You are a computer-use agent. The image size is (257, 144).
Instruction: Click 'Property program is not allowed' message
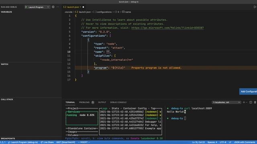tap(156, 68)
